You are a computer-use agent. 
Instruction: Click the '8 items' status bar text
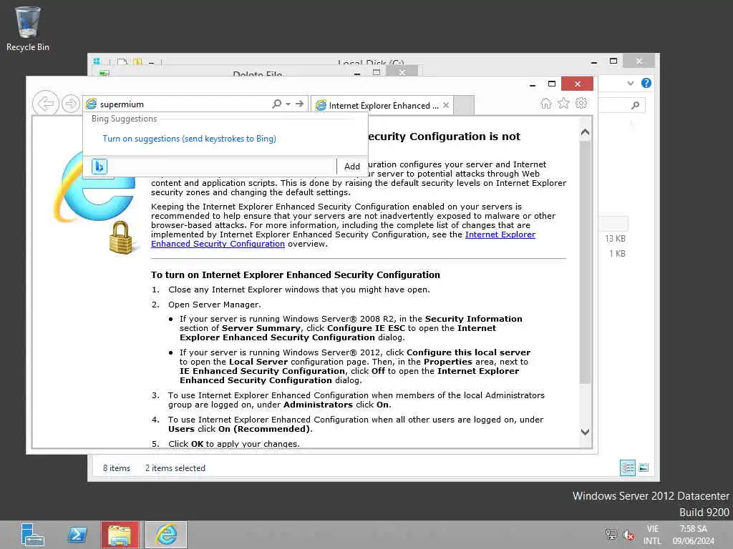[117, 468]
